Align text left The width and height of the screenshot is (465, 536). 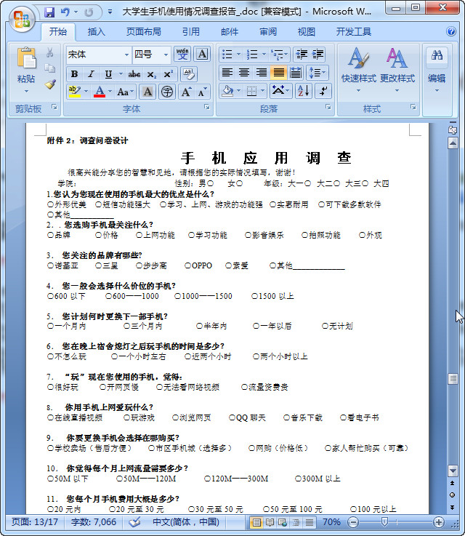click(227, 73)
